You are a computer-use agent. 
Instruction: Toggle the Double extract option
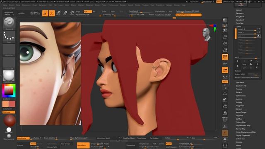click(33, 144)
